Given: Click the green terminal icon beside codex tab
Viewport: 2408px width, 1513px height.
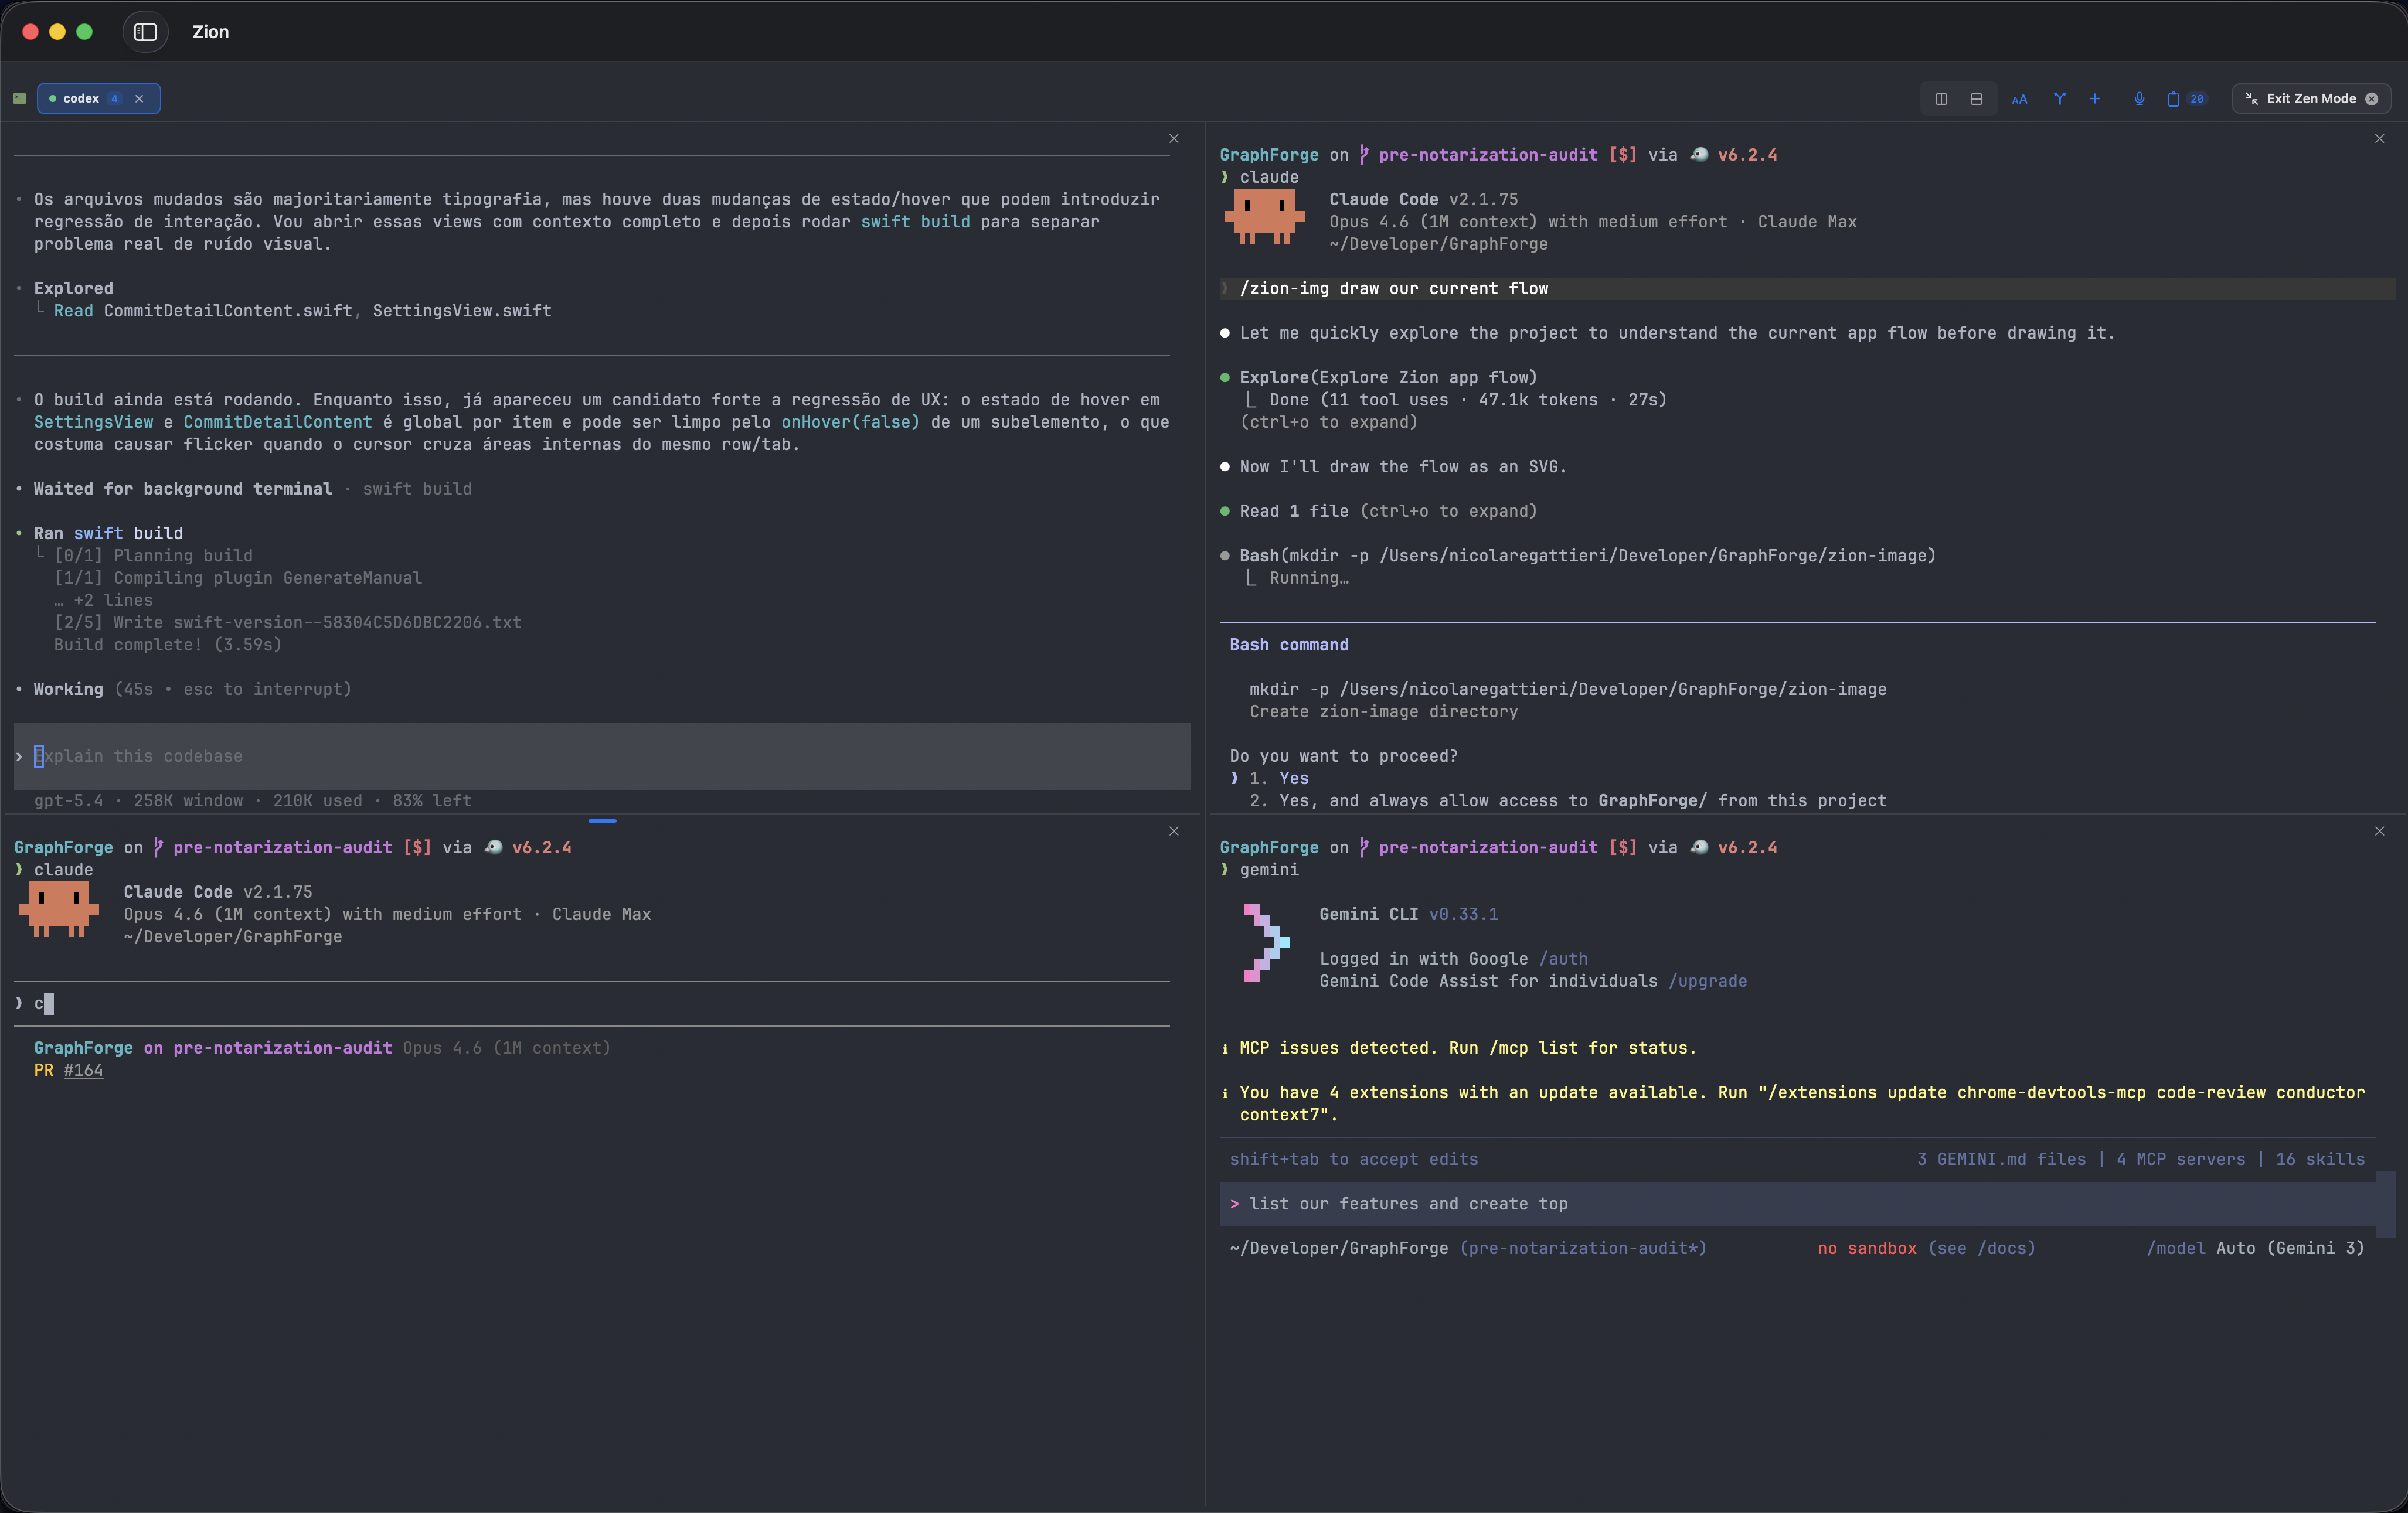Looking at the screenshot, I should (20, 99).
